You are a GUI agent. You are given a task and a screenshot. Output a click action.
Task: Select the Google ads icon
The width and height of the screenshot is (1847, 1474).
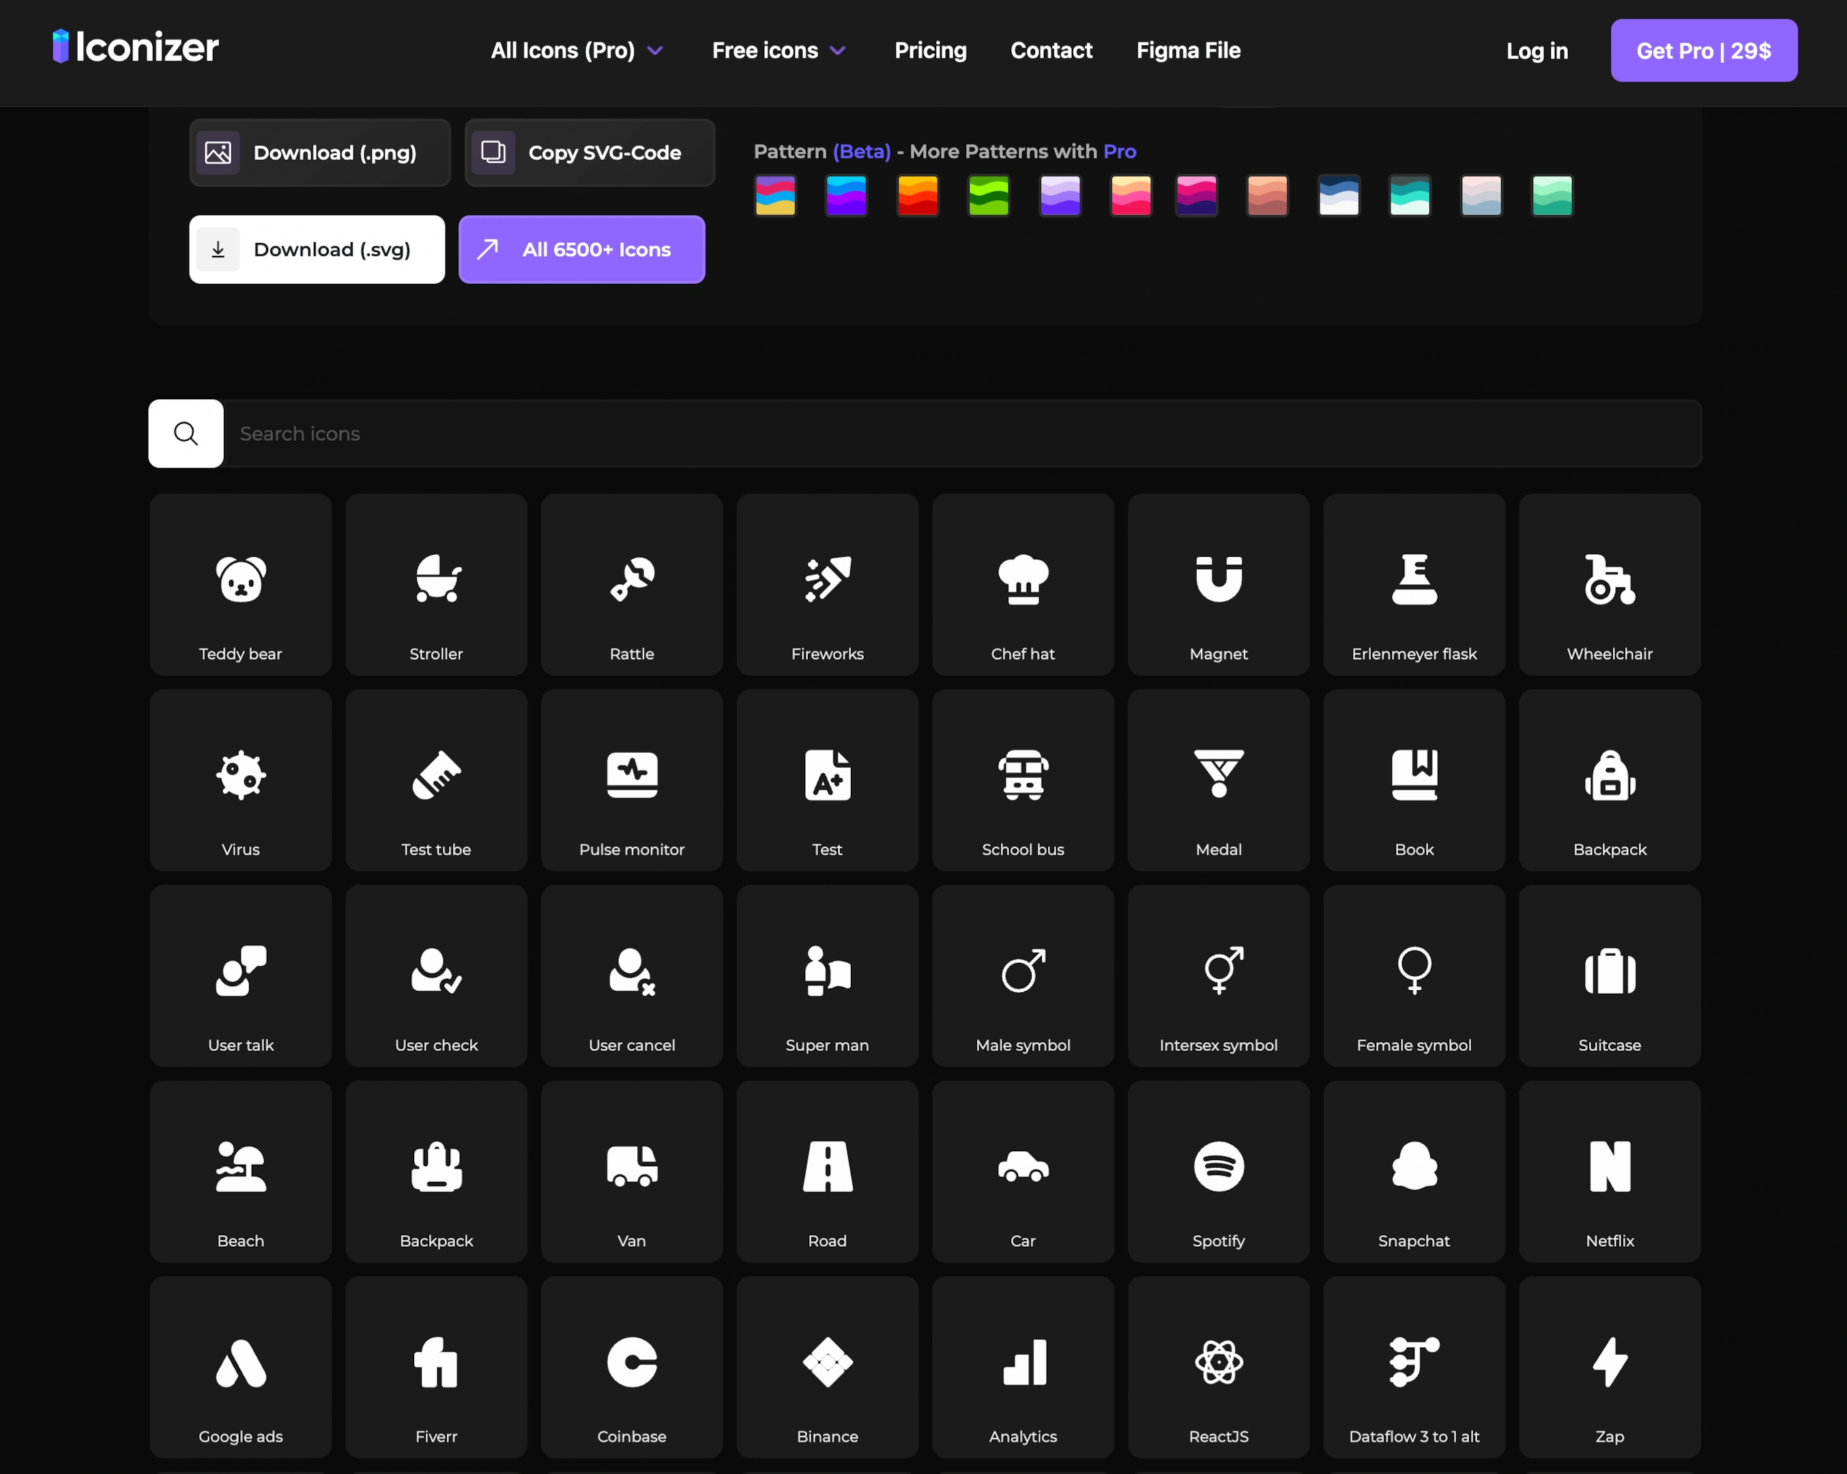coord(241,1367)
